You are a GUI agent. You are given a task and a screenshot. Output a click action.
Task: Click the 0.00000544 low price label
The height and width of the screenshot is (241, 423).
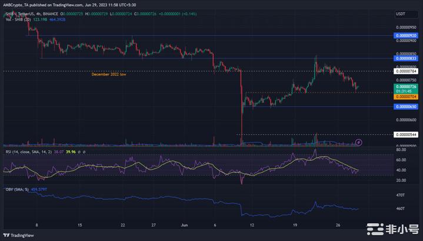(406, 135)
